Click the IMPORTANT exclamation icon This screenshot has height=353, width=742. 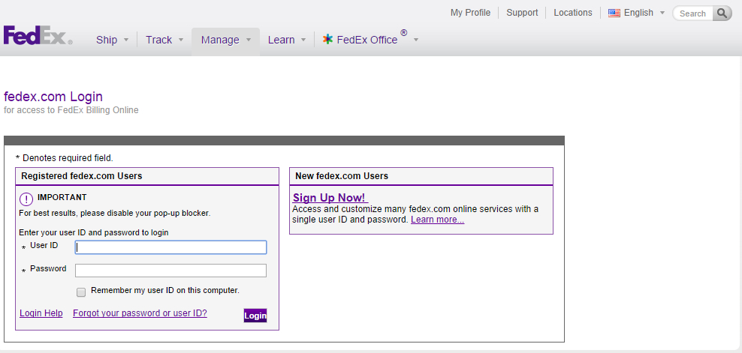[x=26, y=199]
